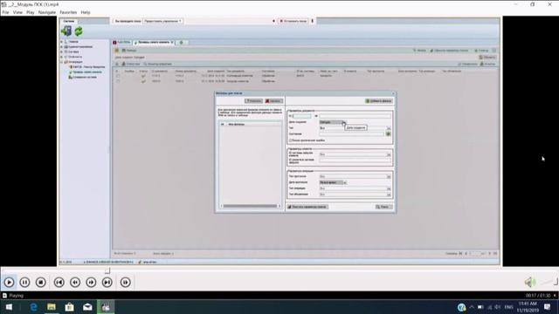
Task: Open the Windows Start menu
Action: [9, 307]
